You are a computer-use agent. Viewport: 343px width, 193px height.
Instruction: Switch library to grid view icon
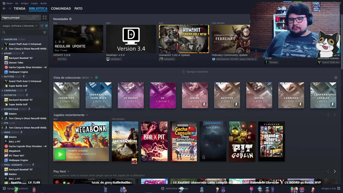click(x=44, y=17)
